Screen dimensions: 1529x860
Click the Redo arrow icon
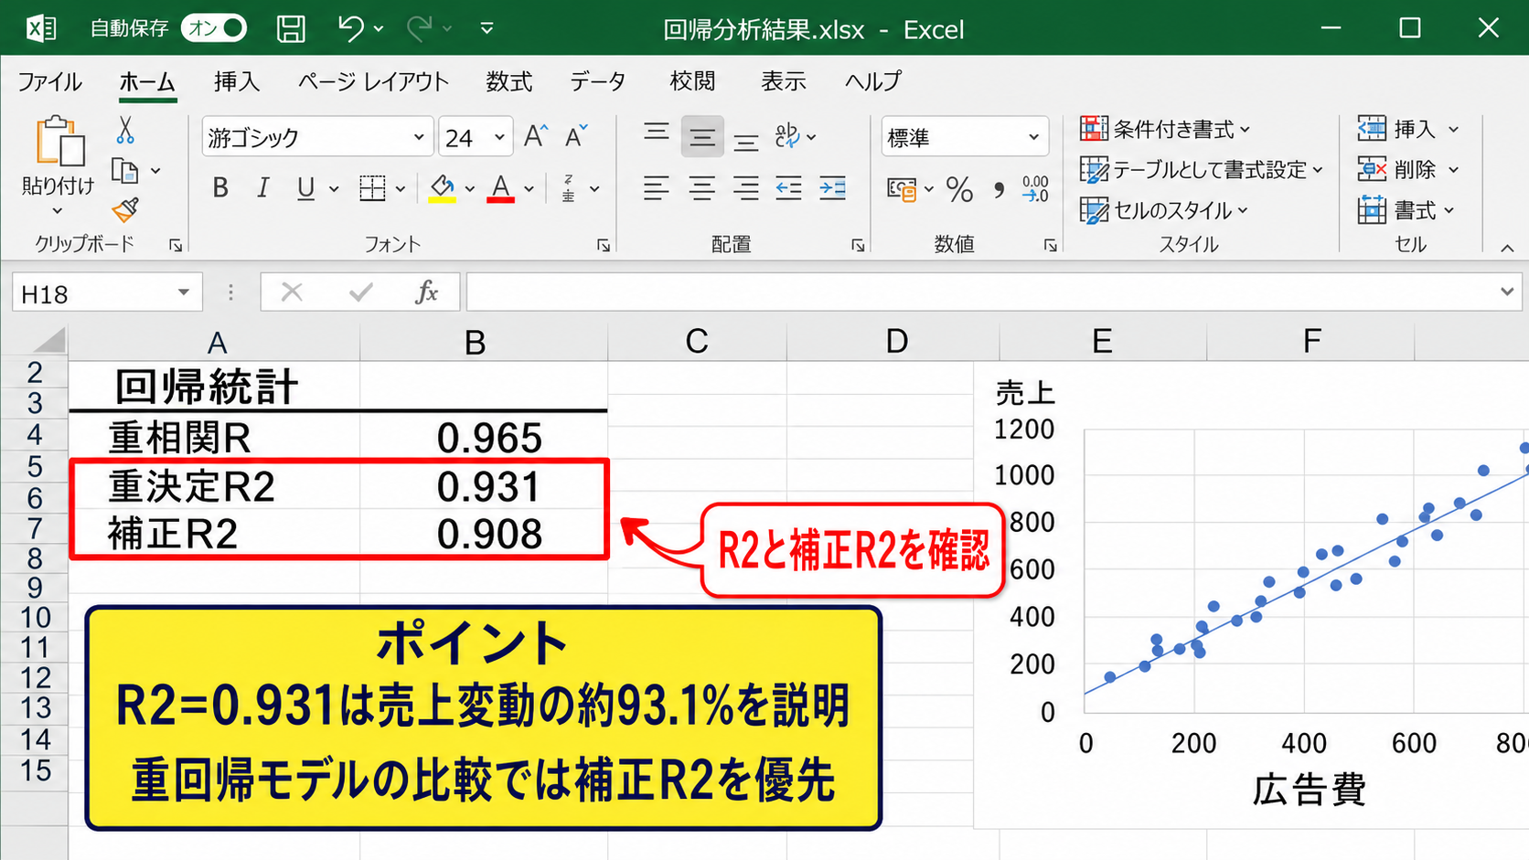coord(419,28)
